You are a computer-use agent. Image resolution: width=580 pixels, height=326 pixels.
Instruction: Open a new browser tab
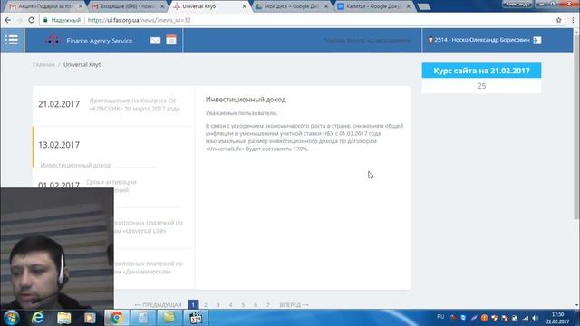(424, 6)
